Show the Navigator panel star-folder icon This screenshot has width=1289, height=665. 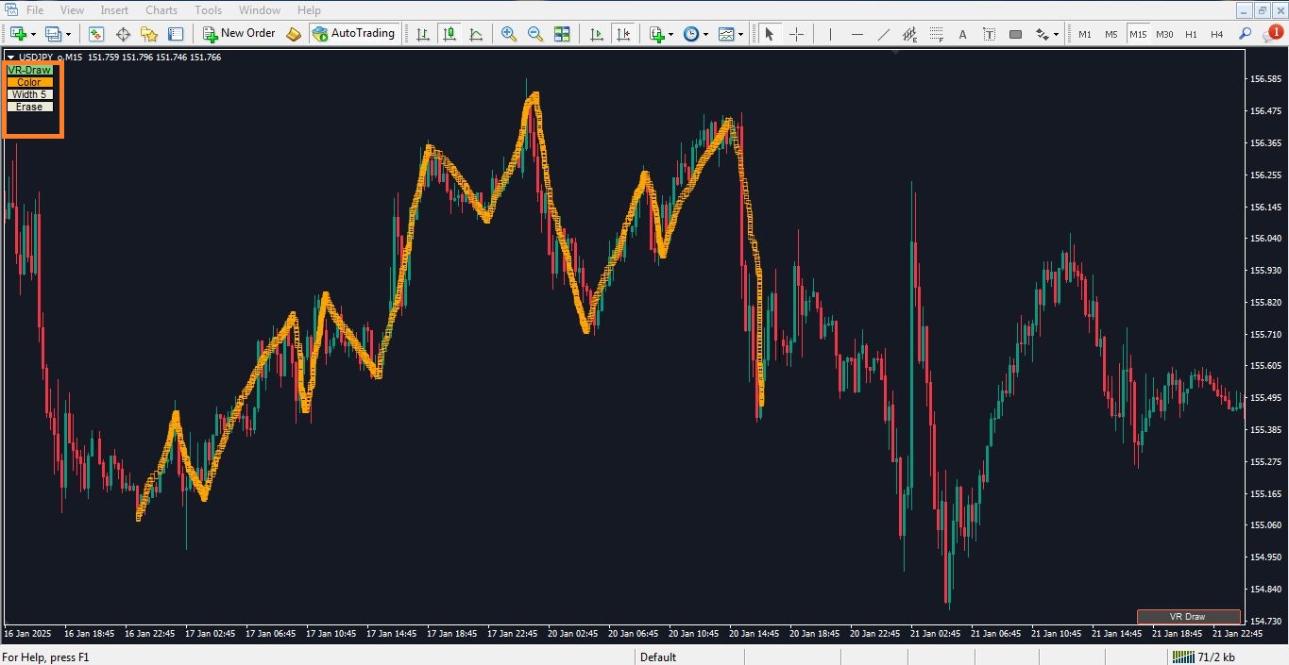149,34
